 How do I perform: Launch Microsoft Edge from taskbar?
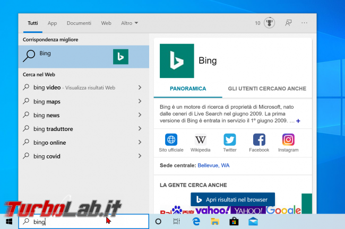coord(196,222)
